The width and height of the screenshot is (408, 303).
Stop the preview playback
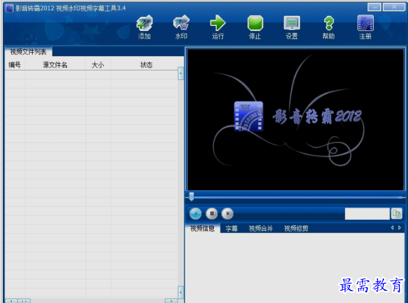click(x=227, y=213)
